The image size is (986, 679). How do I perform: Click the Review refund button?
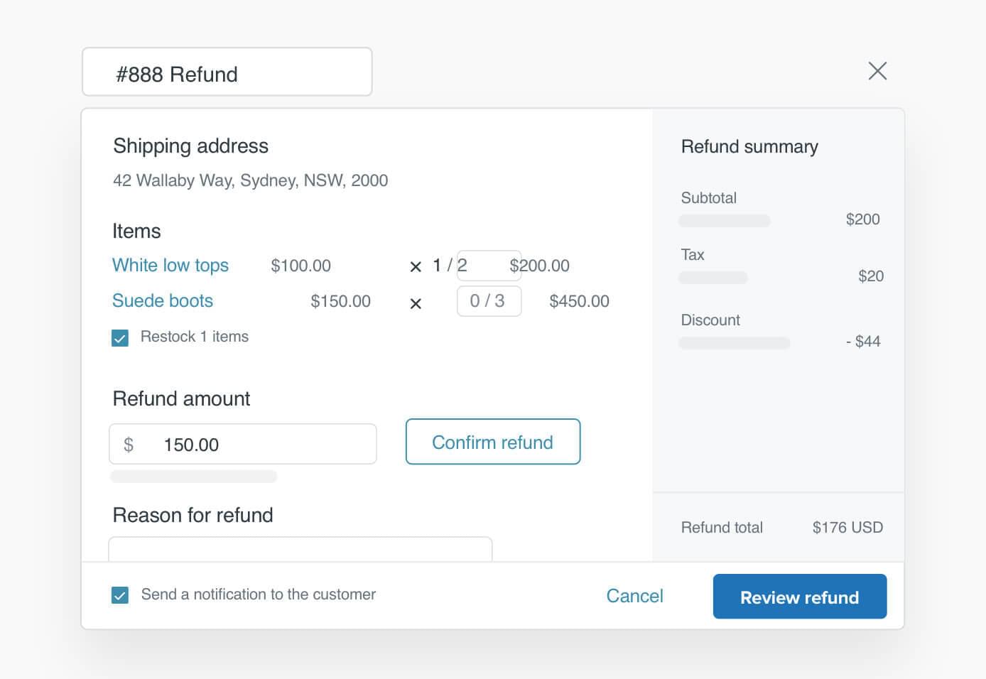pos(800,597)
